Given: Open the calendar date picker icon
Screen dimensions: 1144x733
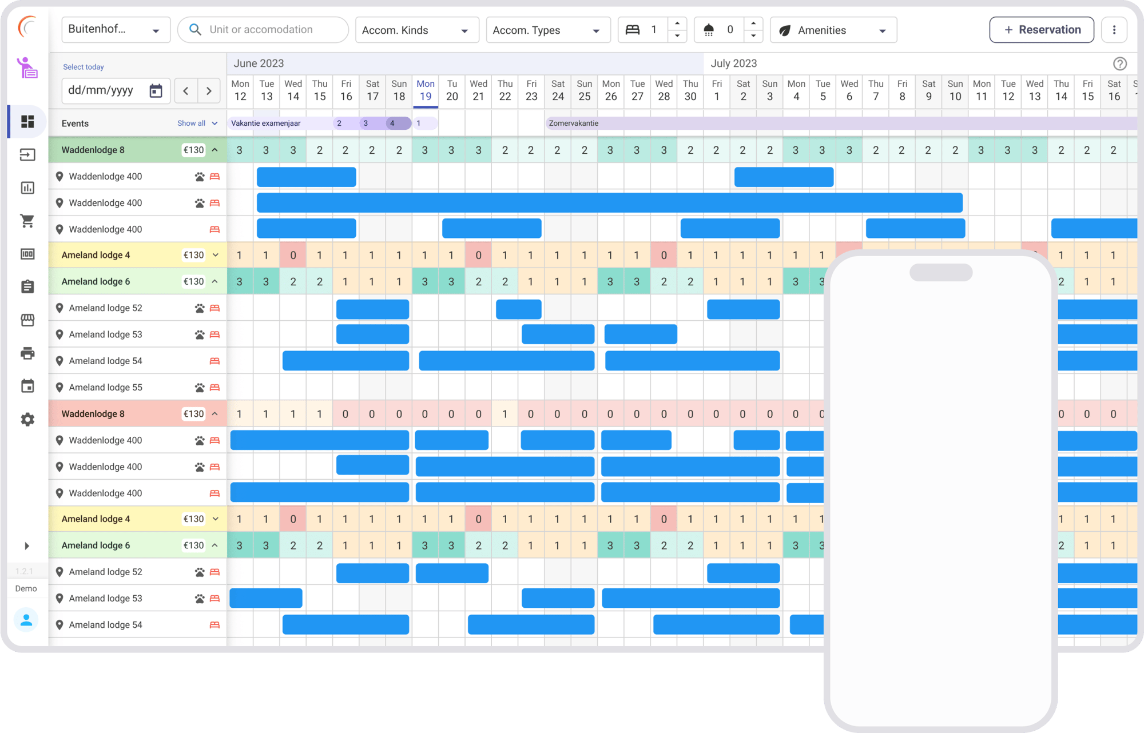Looking at the screenshot, I should (156, 91).
